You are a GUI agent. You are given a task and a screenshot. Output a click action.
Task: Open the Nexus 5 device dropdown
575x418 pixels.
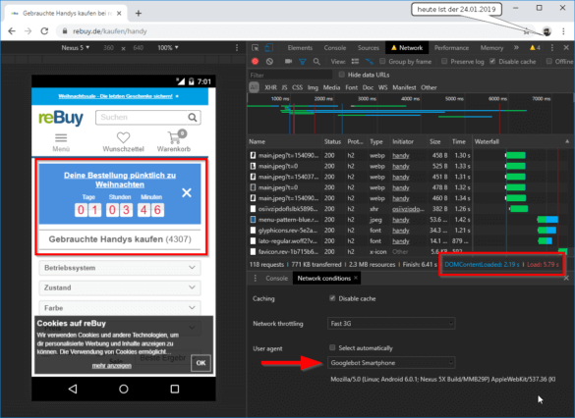coord(76,47)
